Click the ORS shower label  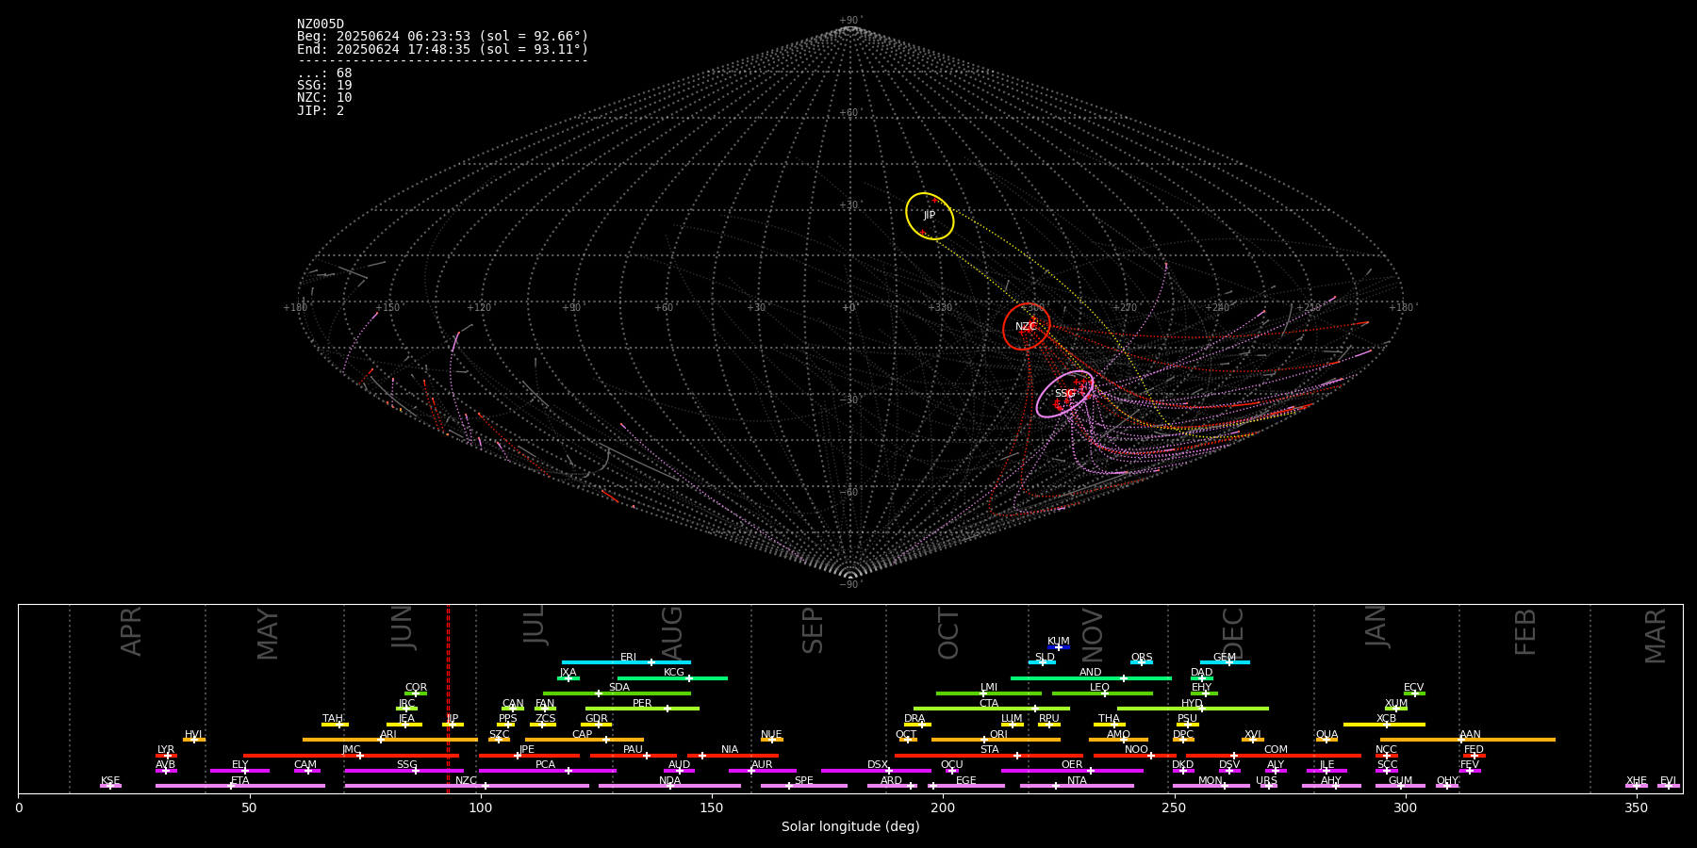tap(1142, 657)
